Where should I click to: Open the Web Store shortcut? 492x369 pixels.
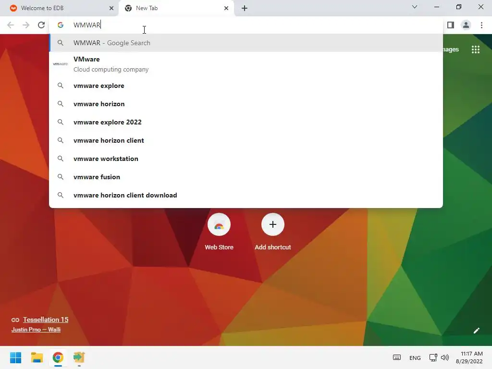click(219, 232)
